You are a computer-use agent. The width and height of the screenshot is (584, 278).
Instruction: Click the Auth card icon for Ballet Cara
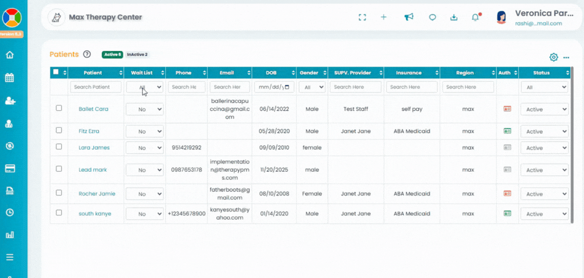pyautogui.click(x=507, y=109)
